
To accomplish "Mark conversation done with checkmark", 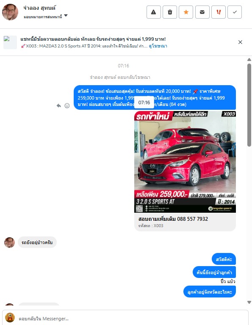I will [235, 12].
